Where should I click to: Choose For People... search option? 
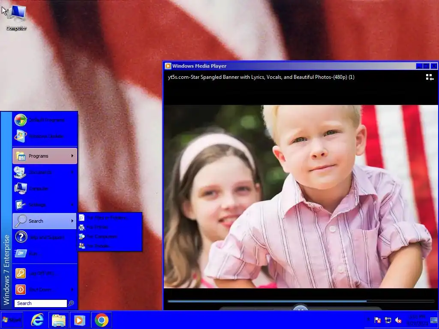coord(109,246)
